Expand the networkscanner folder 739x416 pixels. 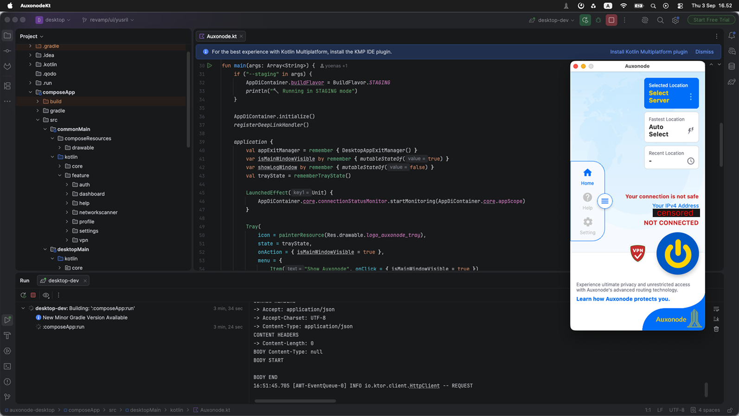click(67, 212)
